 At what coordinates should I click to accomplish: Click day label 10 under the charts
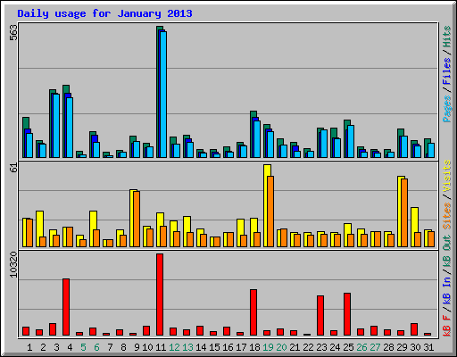point(147,347)
